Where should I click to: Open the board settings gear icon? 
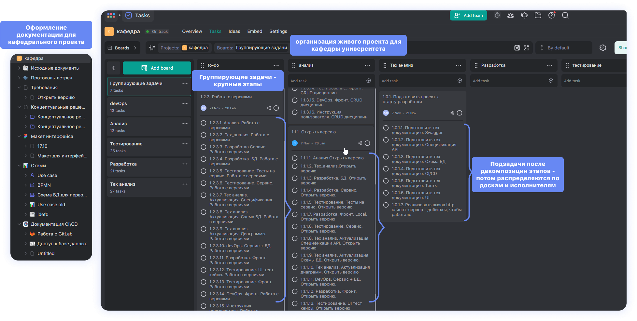point(602,48)
